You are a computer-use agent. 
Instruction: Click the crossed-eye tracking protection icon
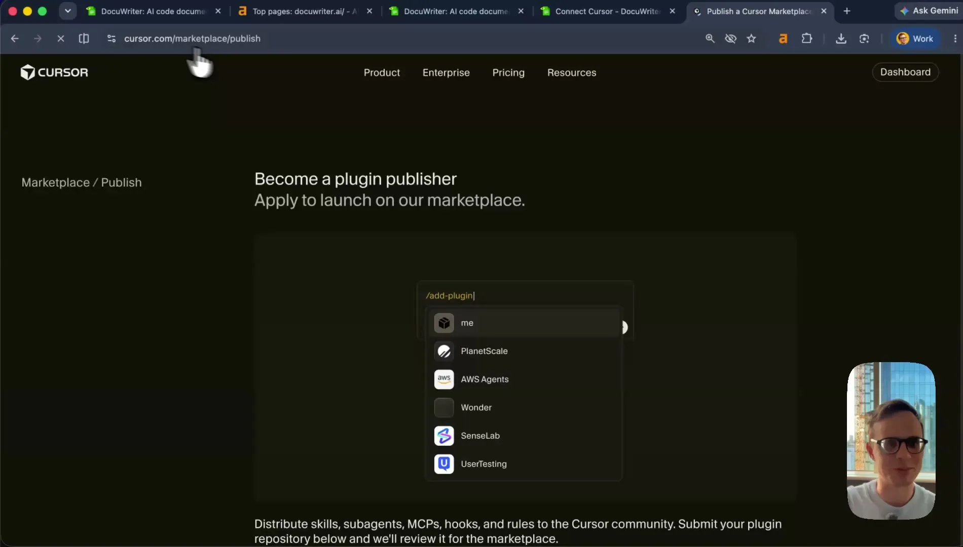tap(730, 38)
